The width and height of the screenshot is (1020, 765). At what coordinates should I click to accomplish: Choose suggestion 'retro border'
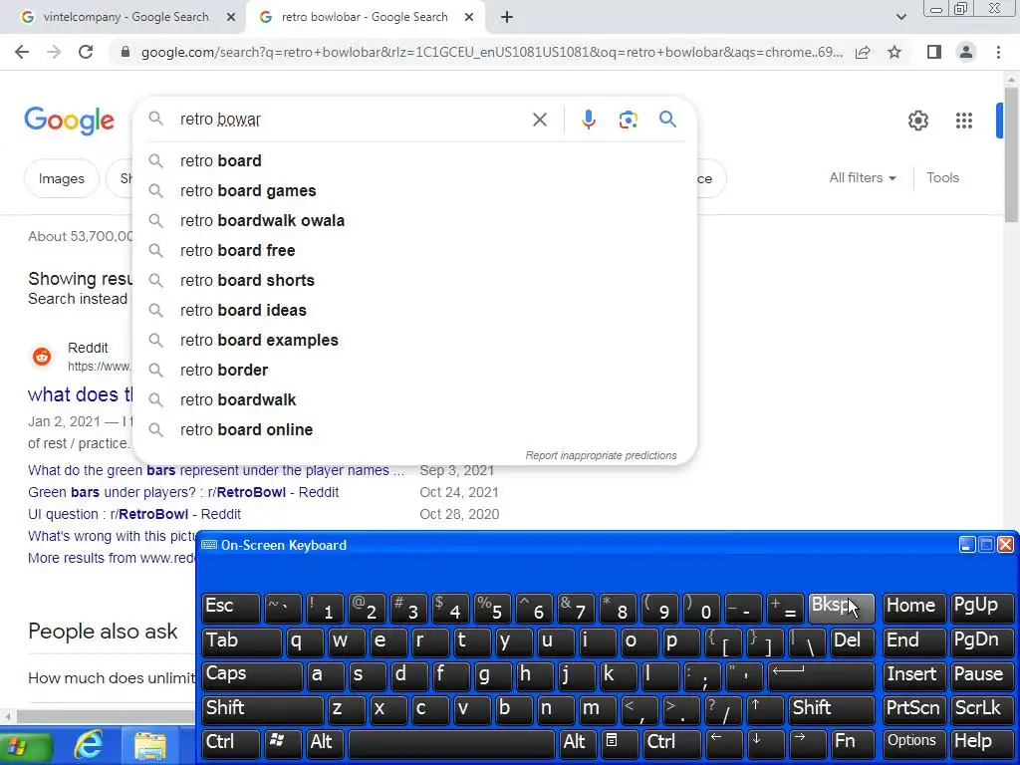(414, 371)
